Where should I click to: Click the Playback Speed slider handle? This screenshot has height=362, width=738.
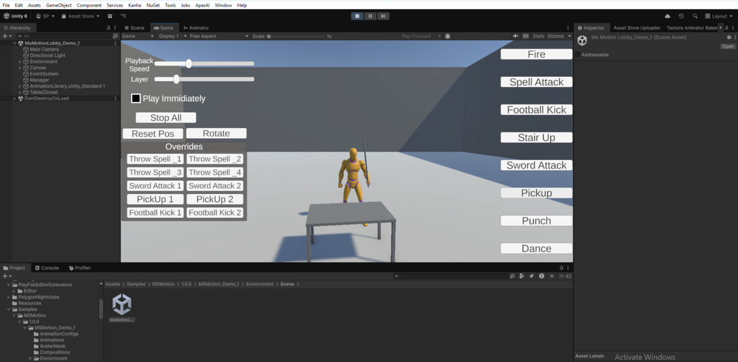pyautogui.click(x=189, y=63)
